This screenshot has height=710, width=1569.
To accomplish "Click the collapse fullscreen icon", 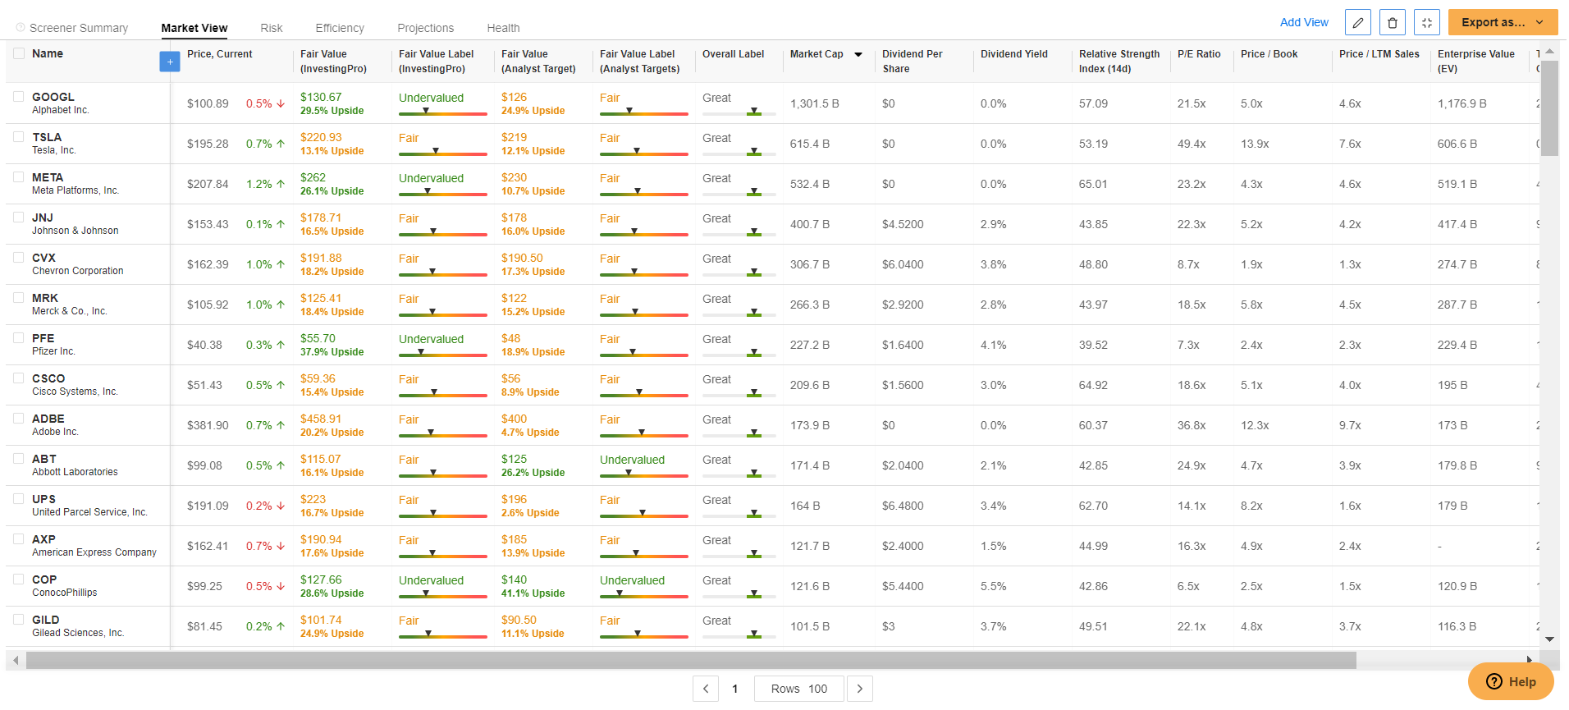I will [x=1427, y=22].
